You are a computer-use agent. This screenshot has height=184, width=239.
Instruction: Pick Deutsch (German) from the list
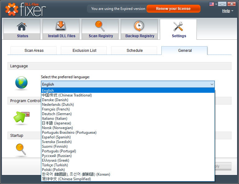[128, 114]
